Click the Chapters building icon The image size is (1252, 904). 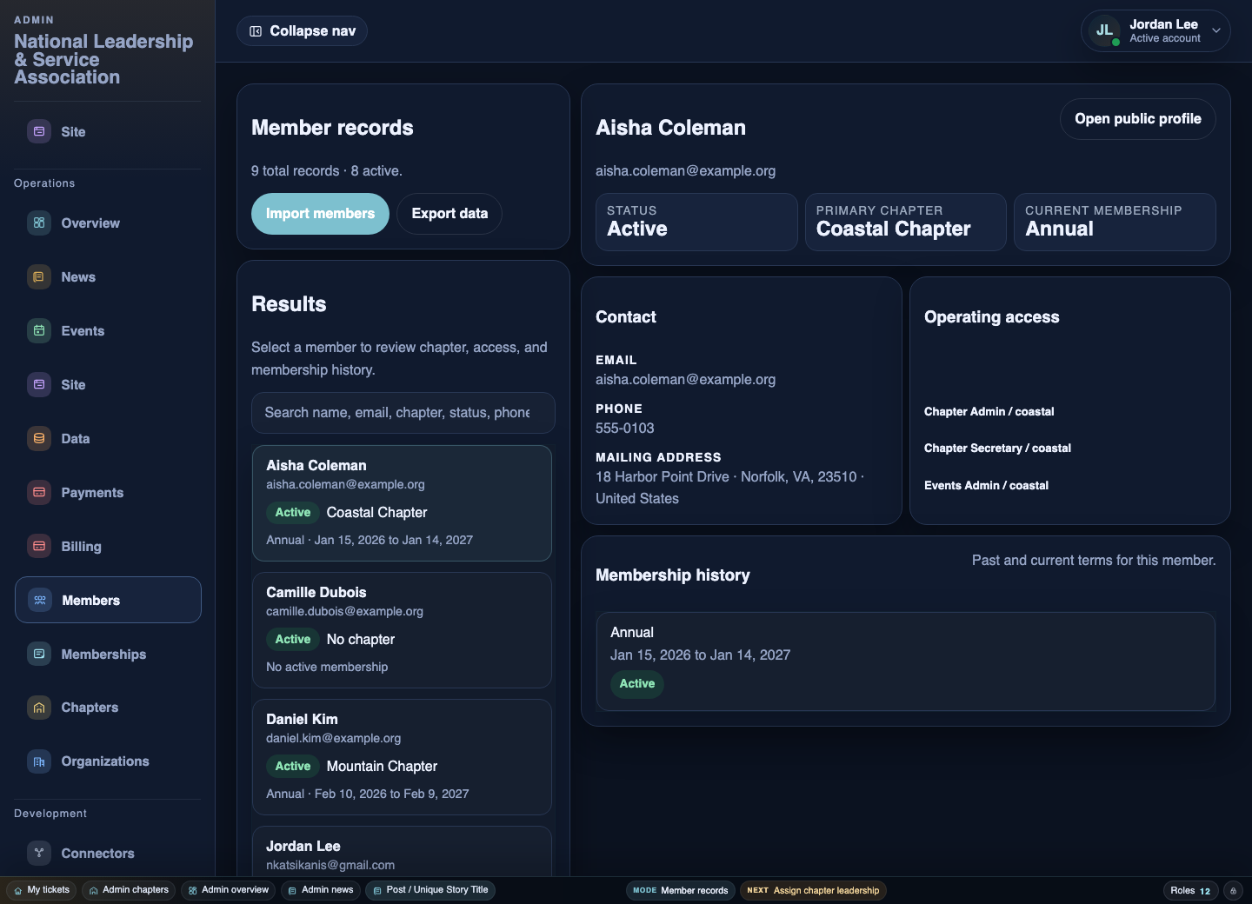coord(39,708)
